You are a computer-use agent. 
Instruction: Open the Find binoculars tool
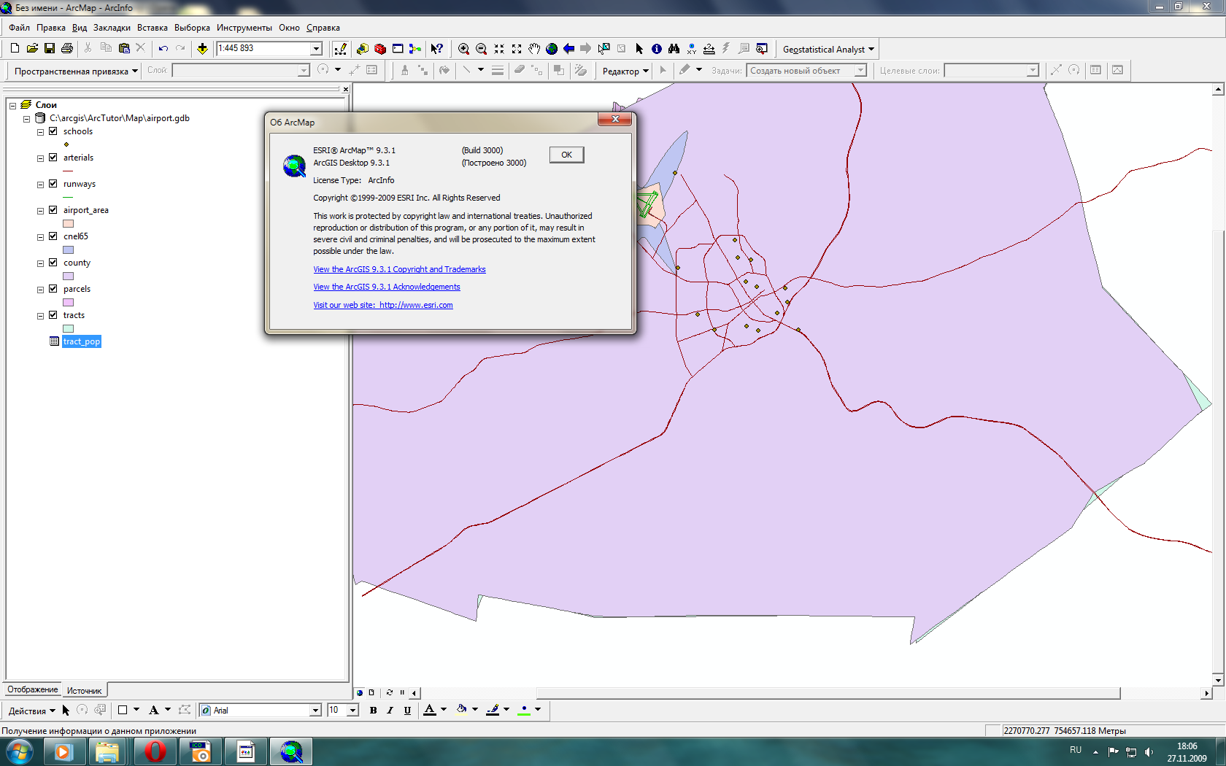674,48
